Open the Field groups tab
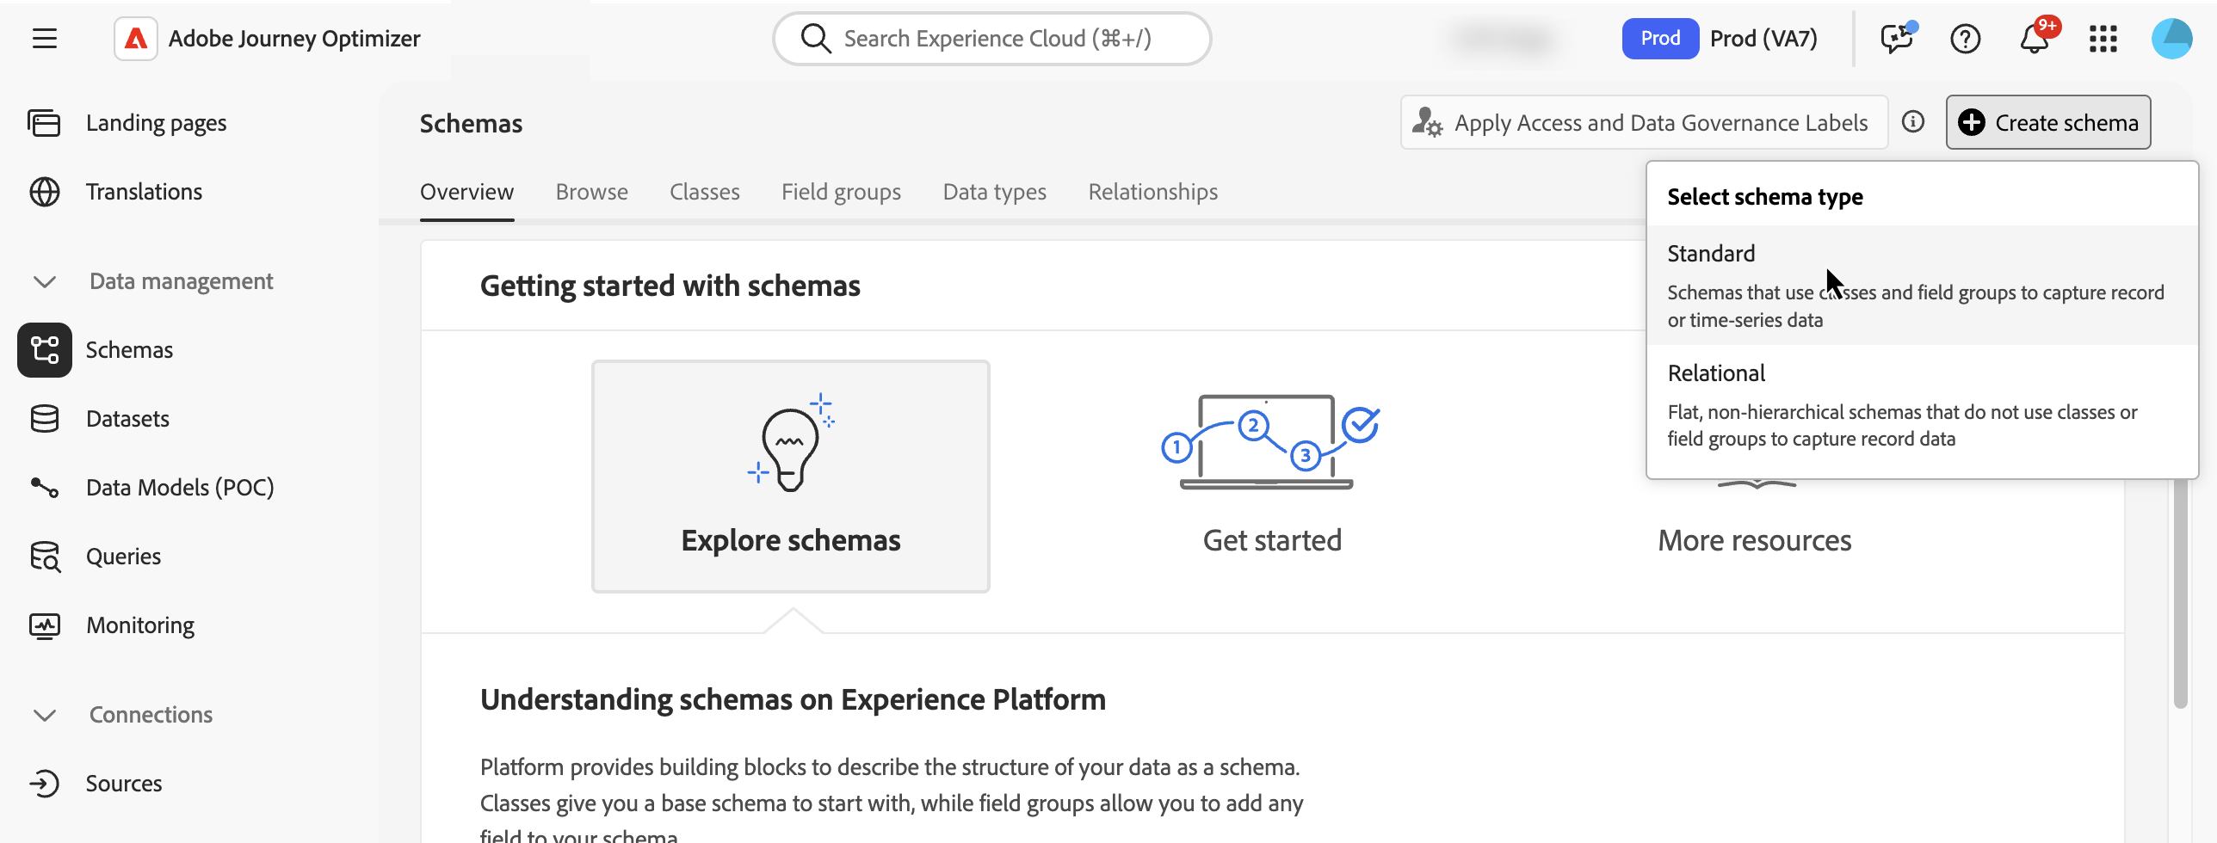Viewport: 2217px width, 843px height. tap(841, 192)
